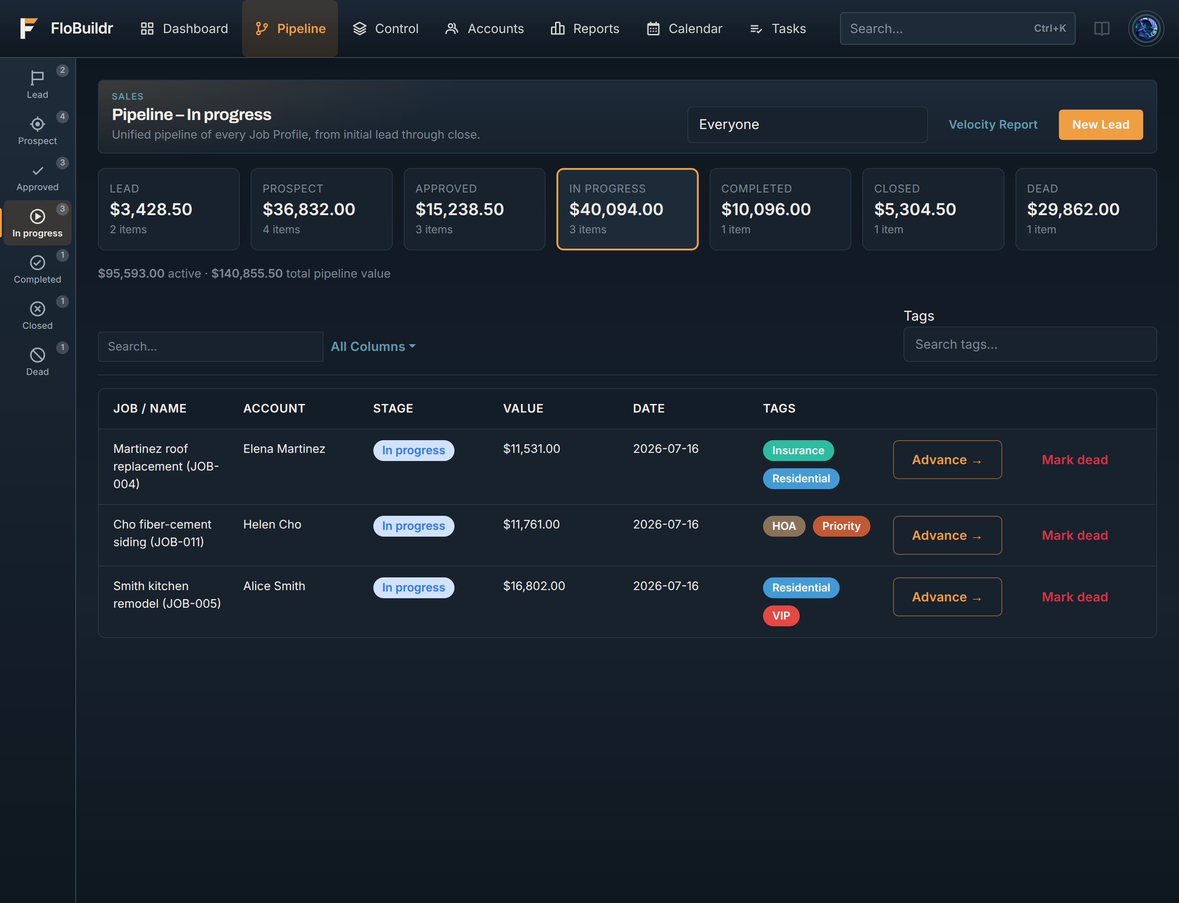
Task: Advance the Cho fiber-cement siding job
Action: pyautogui.click(x=947, y=535)
